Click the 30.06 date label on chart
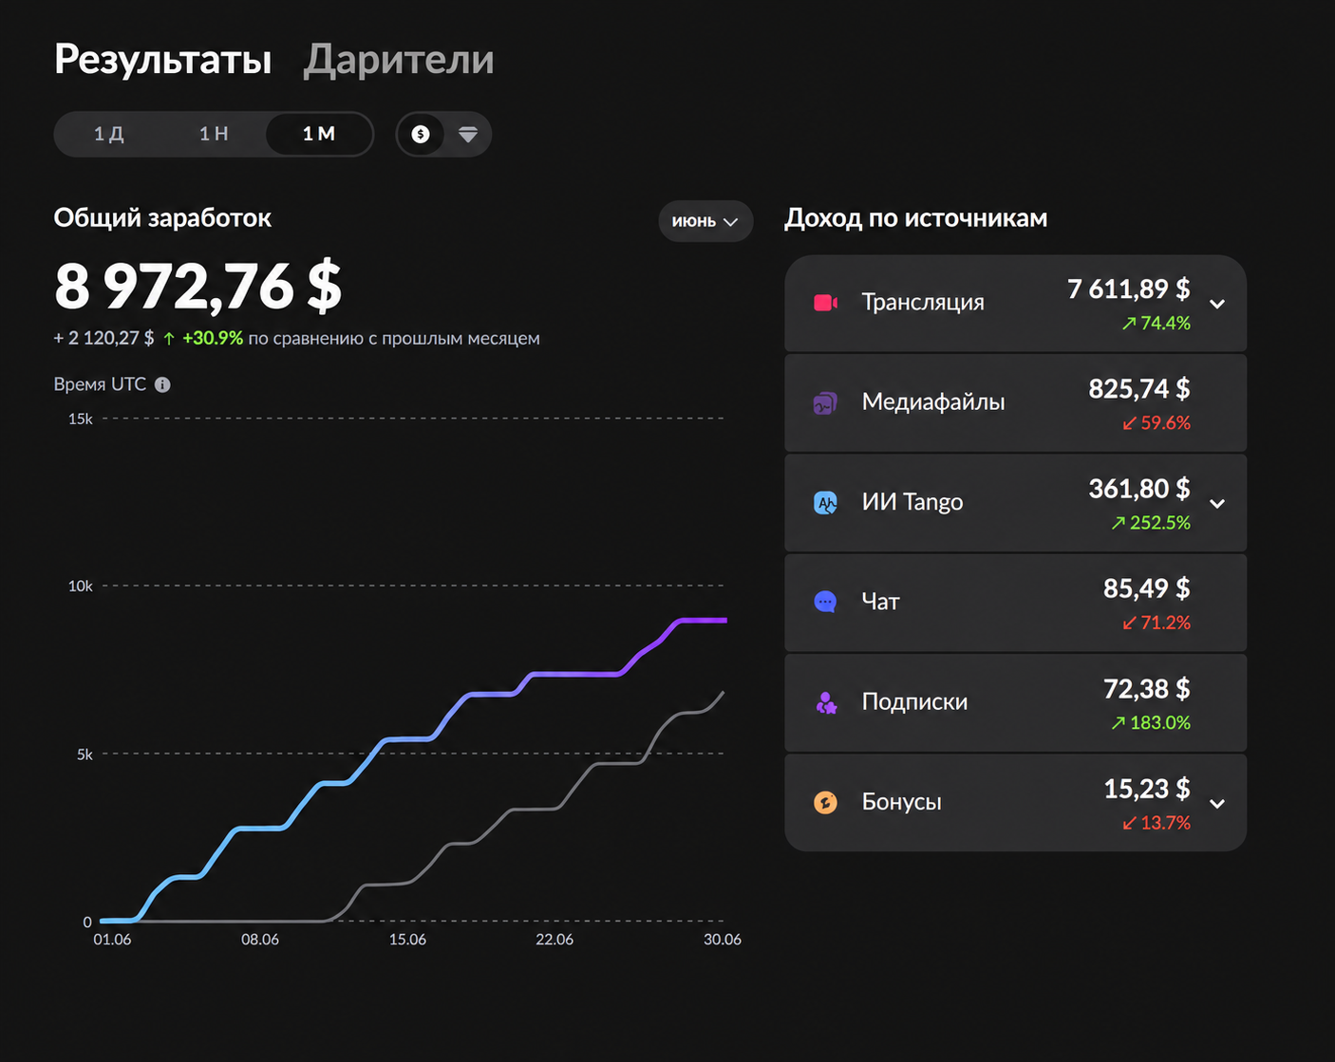The height and width of the screenshot is (1062, 1335). click(723, 940)
